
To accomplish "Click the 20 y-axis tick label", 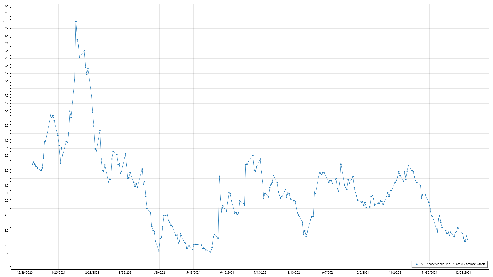I will coord(7,58).
